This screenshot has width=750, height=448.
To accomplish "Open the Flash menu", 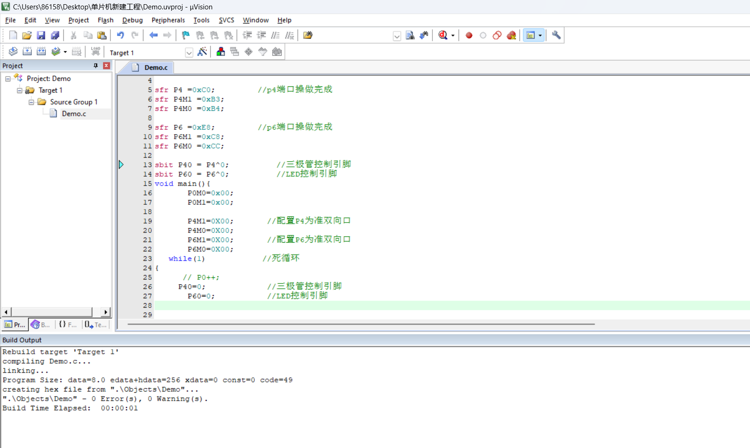I will pos(105,20).
